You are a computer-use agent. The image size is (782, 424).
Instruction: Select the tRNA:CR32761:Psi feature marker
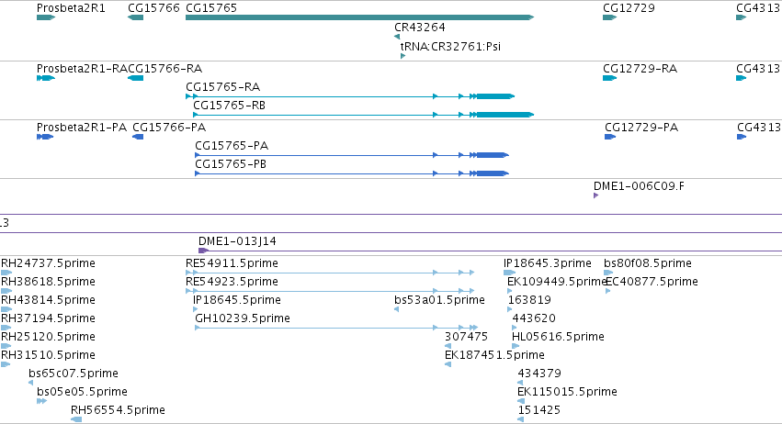(403, 56)
